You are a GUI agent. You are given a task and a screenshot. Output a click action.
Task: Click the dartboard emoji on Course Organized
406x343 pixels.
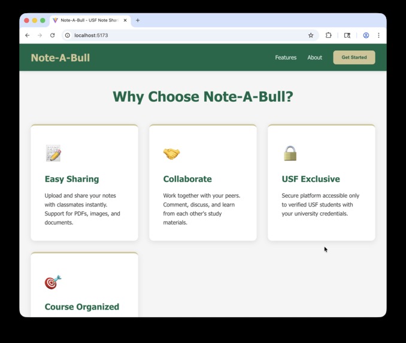(x=53, y=282)
